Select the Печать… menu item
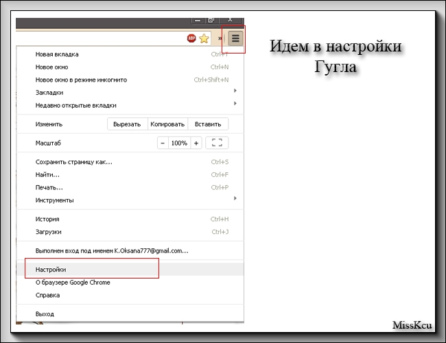 (x=130, y=187)
